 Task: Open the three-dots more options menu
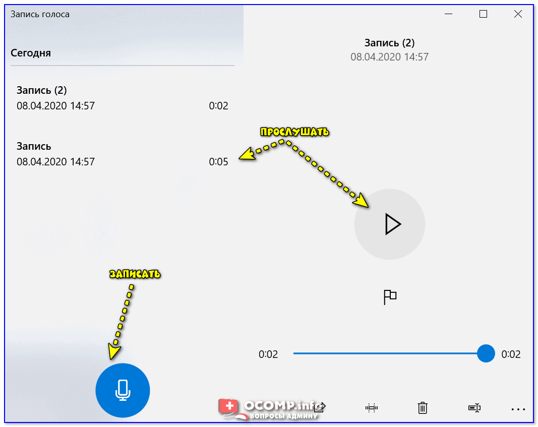click(x=518, y=409)
